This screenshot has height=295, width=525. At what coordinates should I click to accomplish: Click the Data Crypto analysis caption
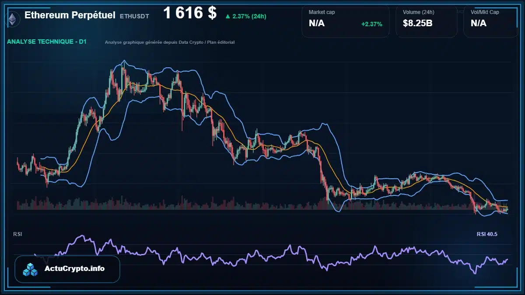[x=170, y=42]
